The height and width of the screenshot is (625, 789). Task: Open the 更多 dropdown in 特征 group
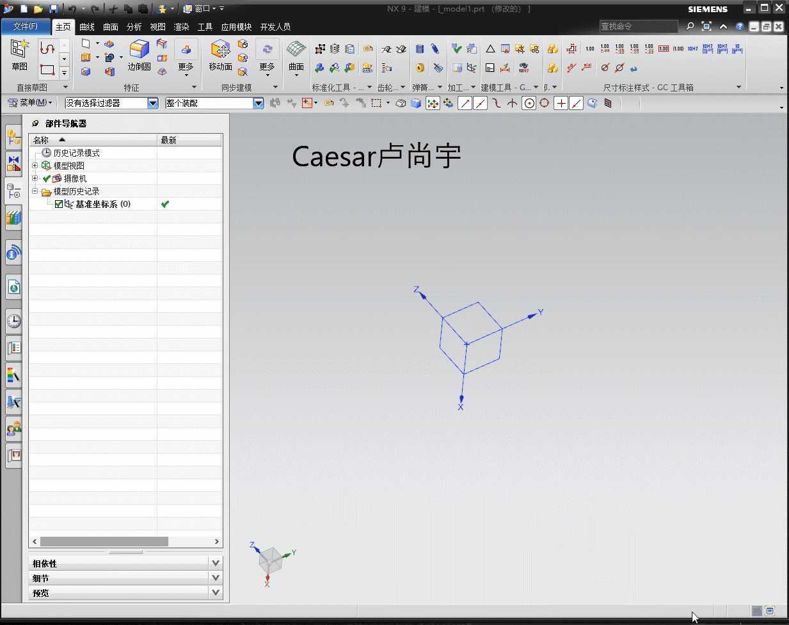pos(186,58)
